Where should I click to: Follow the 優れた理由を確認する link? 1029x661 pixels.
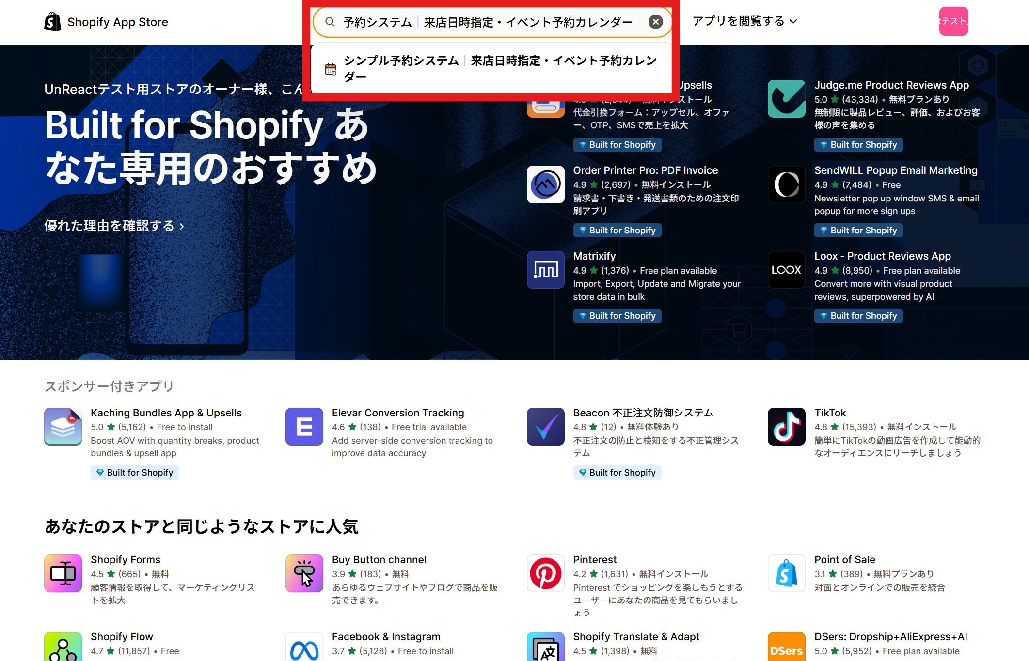(x=114, y=226)
